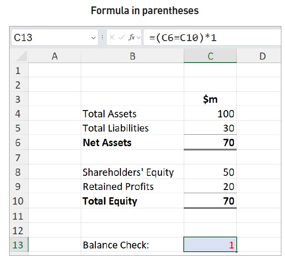Select the Net Assets label cell

[132, 142]
